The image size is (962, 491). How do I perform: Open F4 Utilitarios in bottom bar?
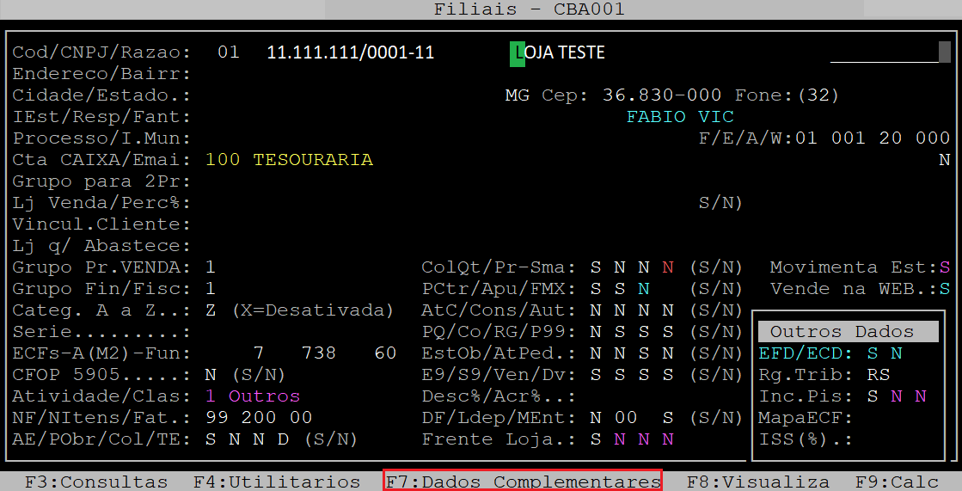(276, 482)
